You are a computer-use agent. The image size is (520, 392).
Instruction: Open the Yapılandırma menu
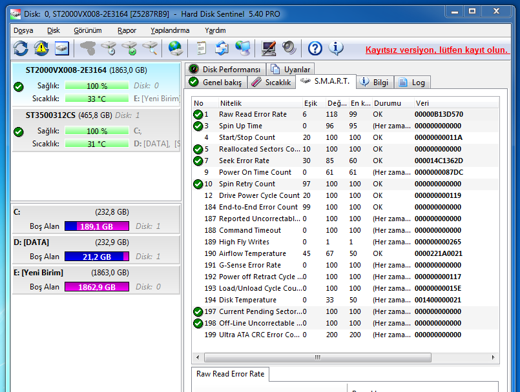170,30
